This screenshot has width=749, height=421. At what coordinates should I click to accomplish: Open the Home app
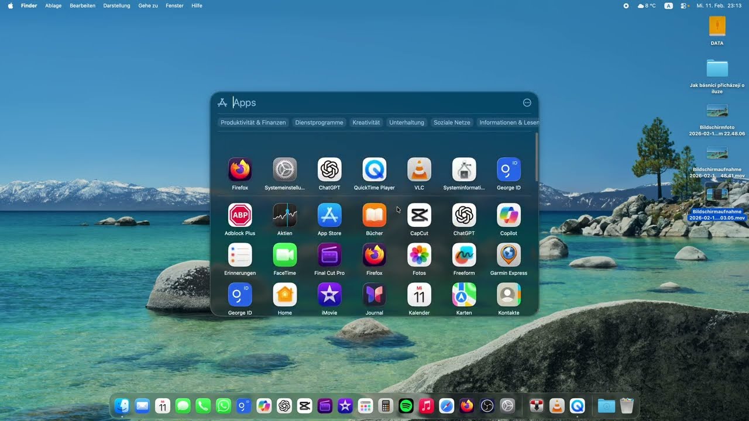[285, 295]
